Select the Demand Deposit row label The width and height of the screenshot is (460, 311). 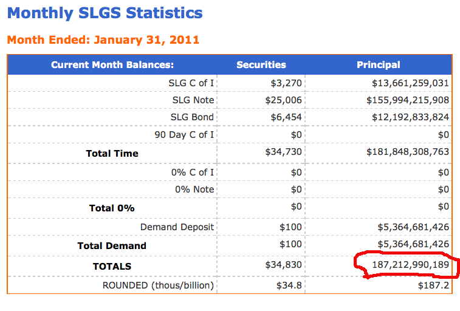coord(177,227)
